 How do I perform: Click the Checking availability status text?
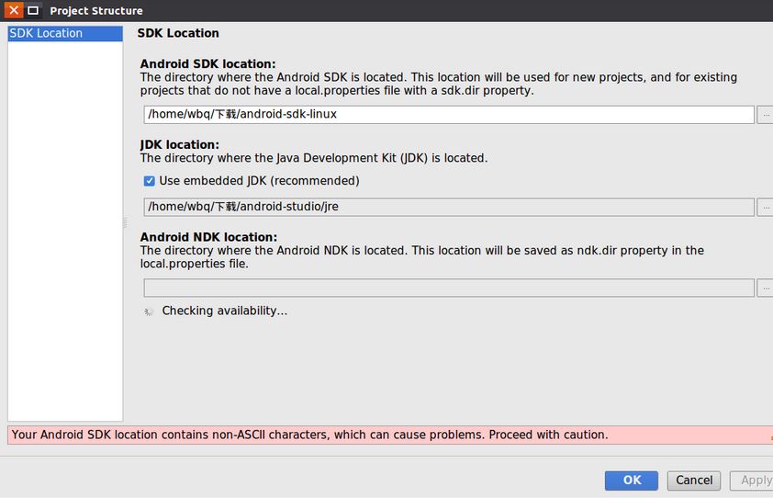(224, 311)
